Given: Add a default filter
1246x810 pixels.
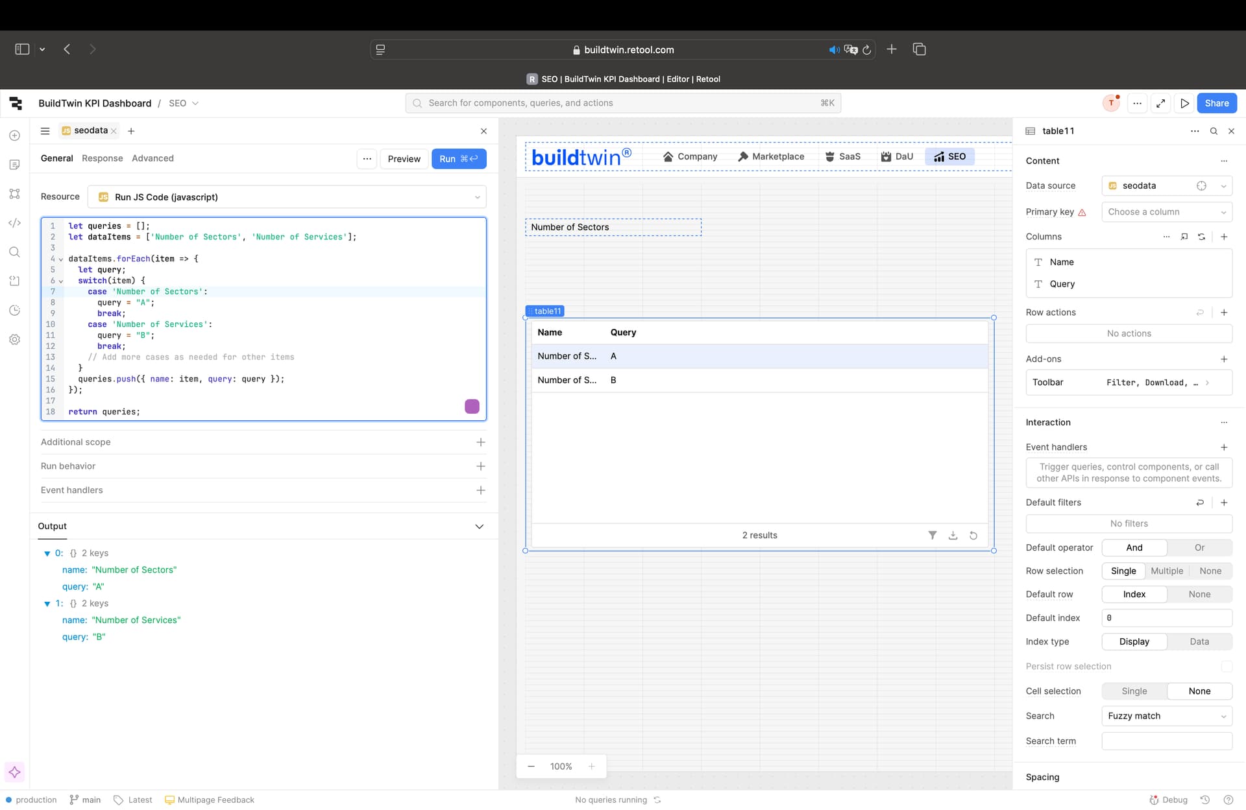Looking at the screenshot, I should (1224, 503).
